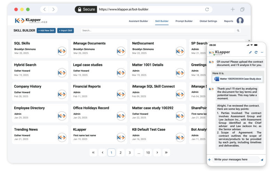Click the browser reload icon
278x171 pixels.
(207, 9)
